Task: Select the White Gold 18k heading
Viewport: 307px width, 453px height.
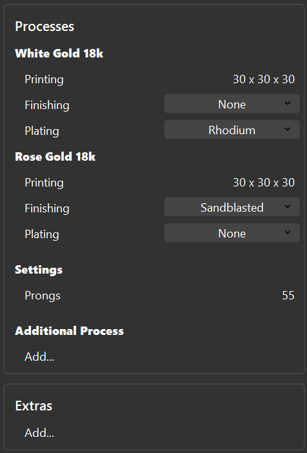Action: [x=59, y=54]
